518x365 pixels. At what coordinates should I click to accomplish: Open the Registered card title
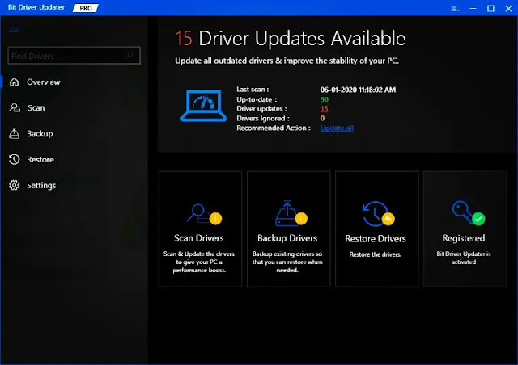pyautogui.click(x=464, y=238)
